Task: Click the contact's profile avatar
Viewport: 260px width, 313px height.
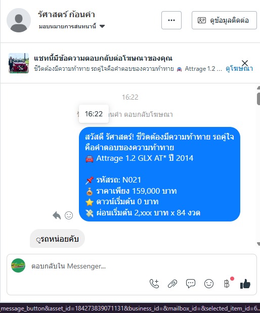Action: tap(19, 20)
